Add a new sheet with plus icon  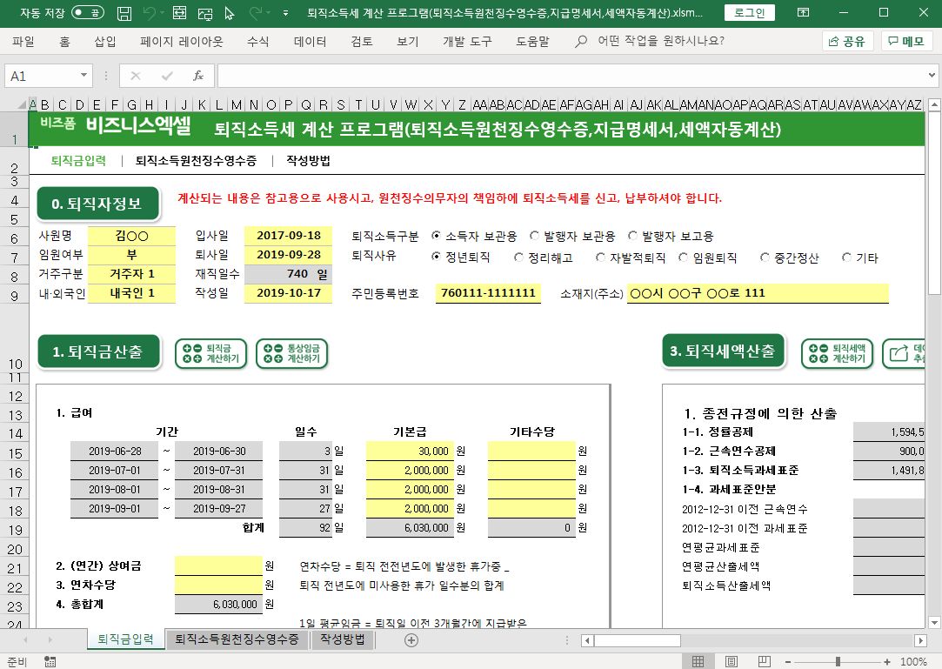[x=411, y=639]
